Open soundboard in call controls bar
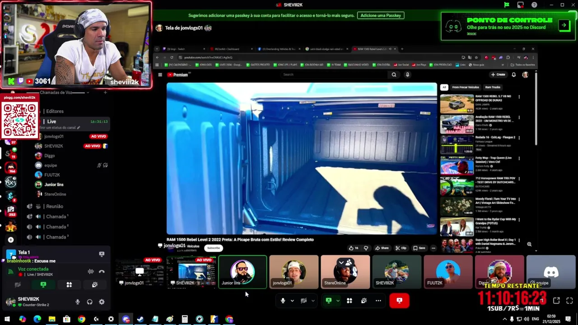This screenshot has width=578, height=325. pos(364,301)
